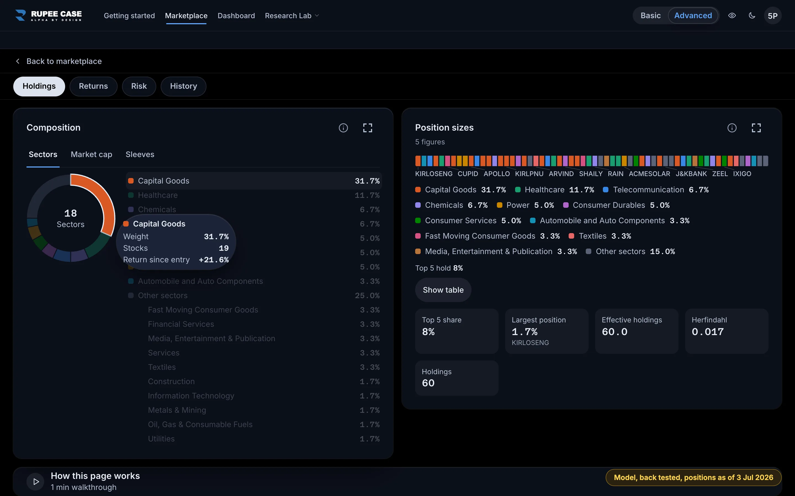Click the Model, back tested positions badge

[693, 478]
